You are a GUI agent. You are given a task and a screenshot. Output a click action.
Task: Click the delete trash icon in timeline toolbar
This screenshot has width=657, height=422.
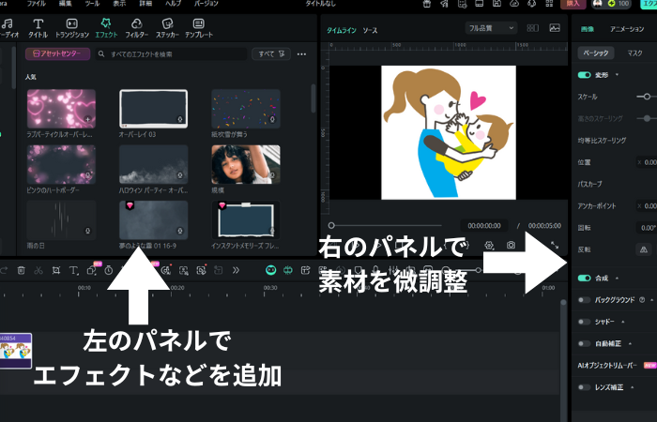coord(21,270)
